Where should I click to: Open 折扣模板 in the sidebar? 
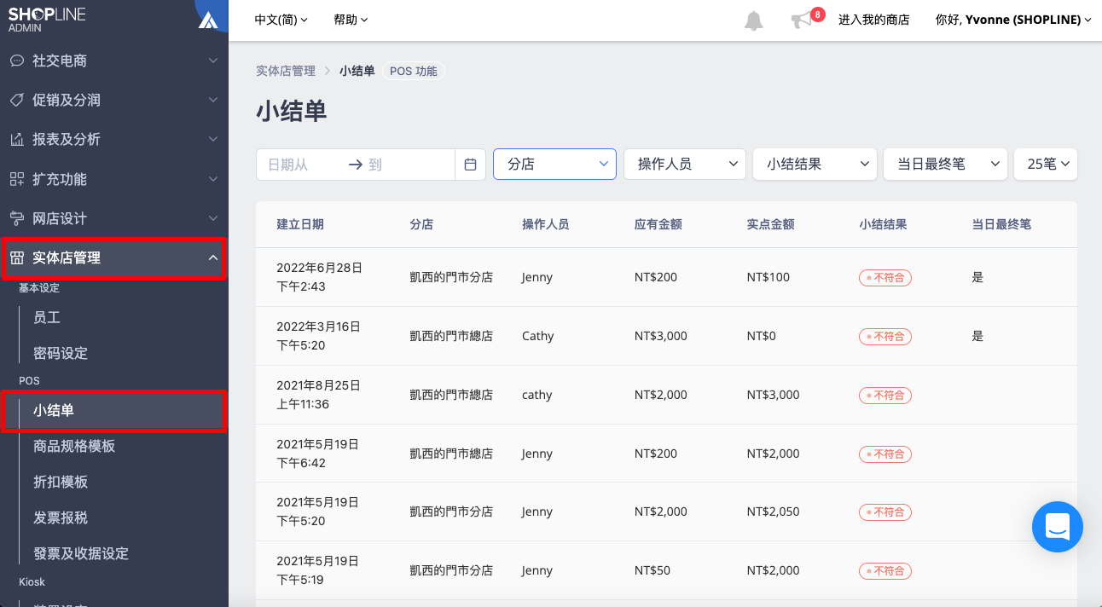click(x=61, y=482)
